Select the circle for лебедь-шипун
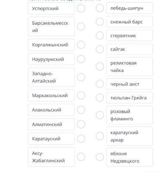The width and height of the screenshot is (160, 172). [100, 8]
